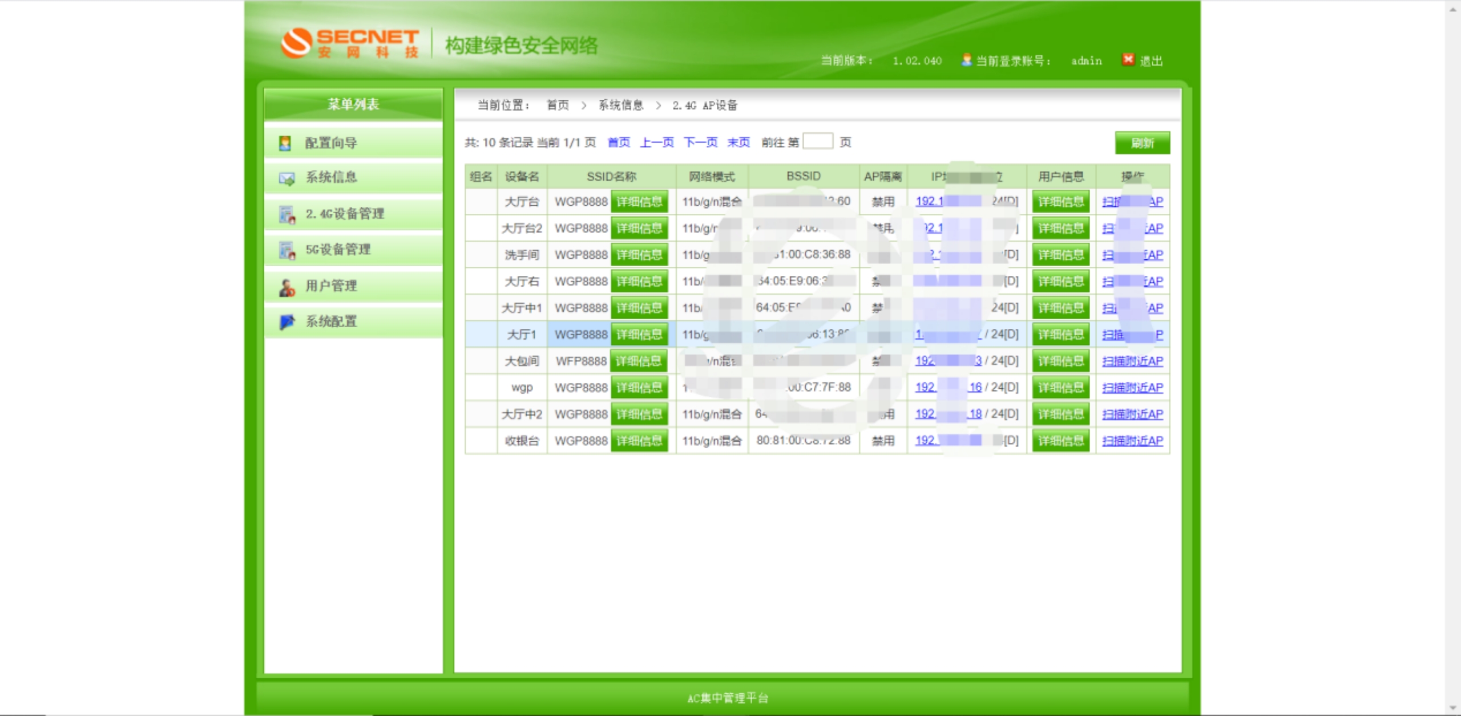Go to 下一页 page link
Screen dimensions: 1461x716
click(x=700, y=142)
